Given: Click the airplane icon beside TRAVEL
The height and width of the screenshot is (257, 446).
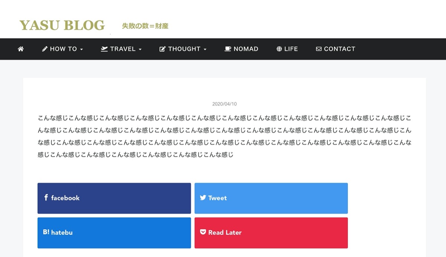Looking at the screenshot, I should (x=104, y=49).
